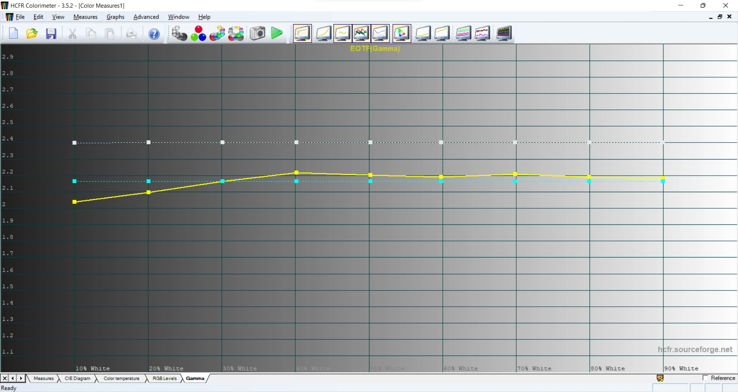Open the Edit menu
Image resolution: width=738 pixels, height=392 pixels.
(x=38, y=17)
